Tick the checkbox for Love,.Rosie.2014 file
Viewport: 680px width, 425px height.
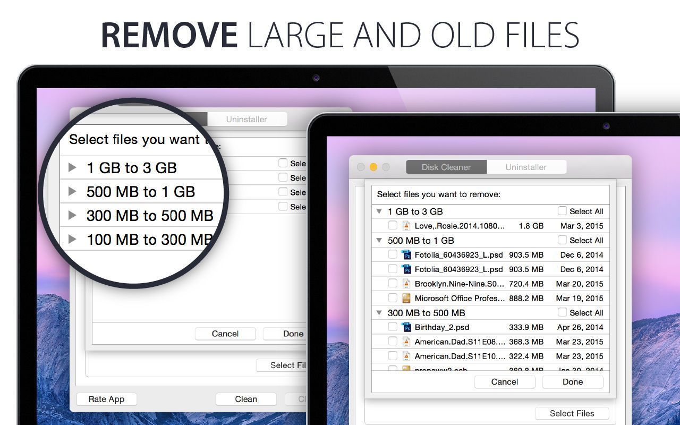pyautogui.click(x=393, y=225)
